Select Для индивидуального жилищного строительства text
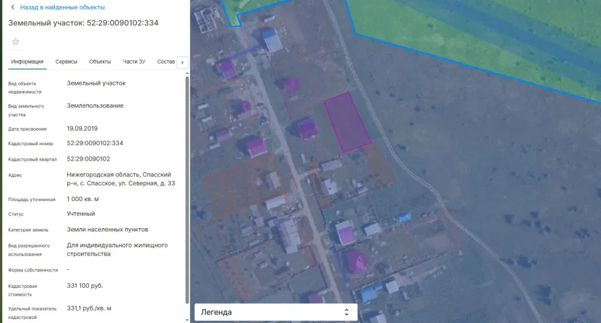 118,249
